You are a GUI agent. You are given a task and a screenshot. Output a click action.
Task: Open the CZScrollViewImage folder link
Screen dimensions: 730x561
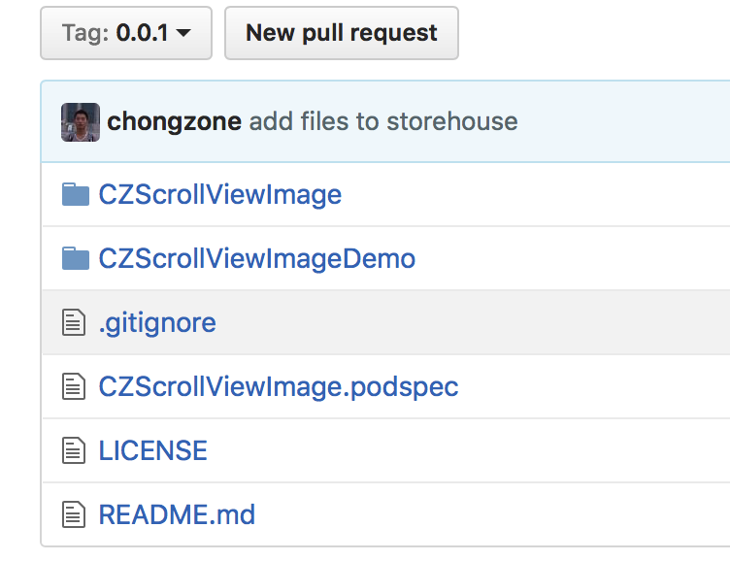[x=220, y=195]
